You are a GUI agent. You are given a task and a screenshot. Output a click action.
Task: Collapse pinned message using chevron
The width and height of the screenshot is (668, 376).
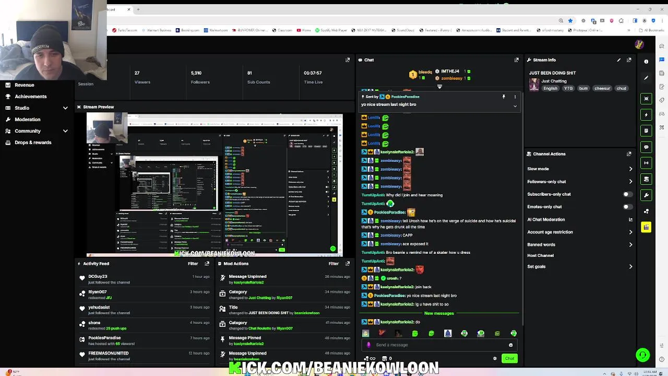click(x=515, y=106)
